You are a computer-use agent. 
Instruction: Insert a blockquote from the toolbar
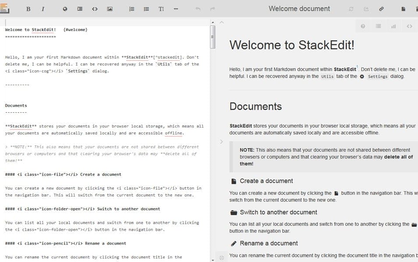(x=79, y=8)
